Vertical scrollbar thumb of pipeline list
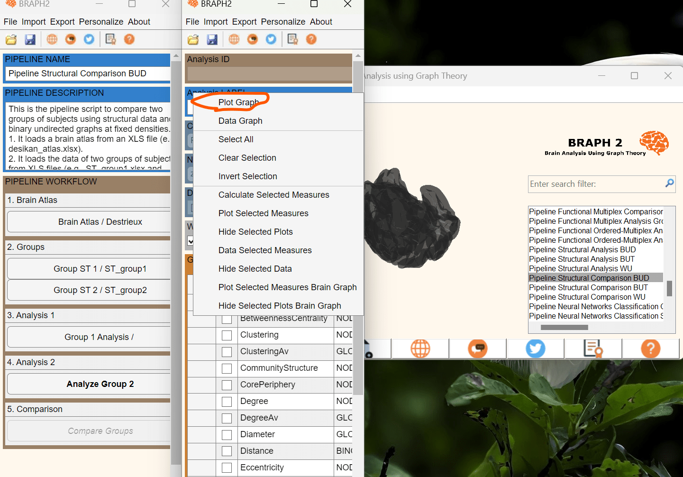The width and height of the screenshot is (683, 477). coord(669,288)
